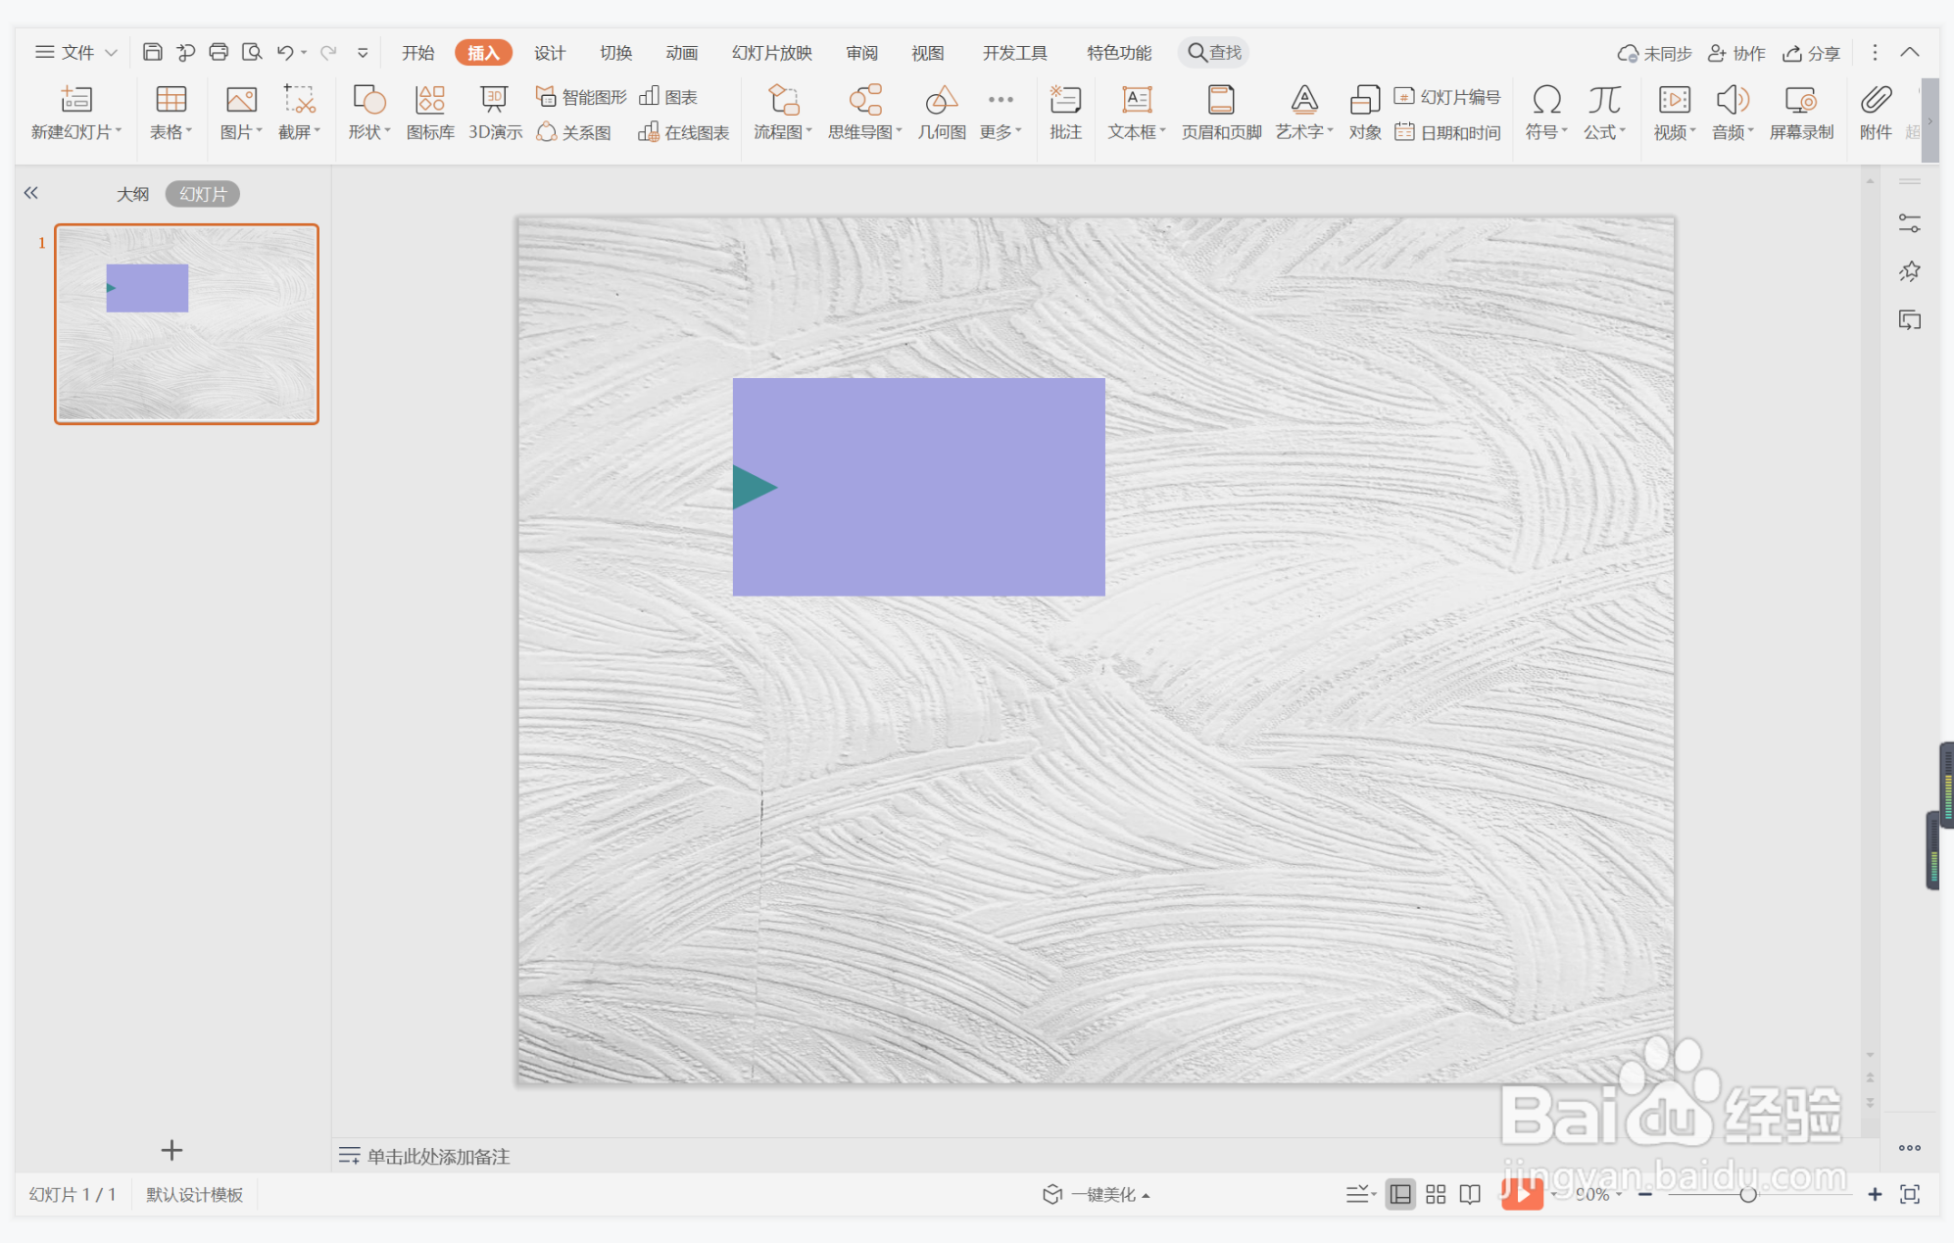Collapse the slide panel with double chevron
This screenshot has height=1243, width=1954.
[x=31, y=193]
